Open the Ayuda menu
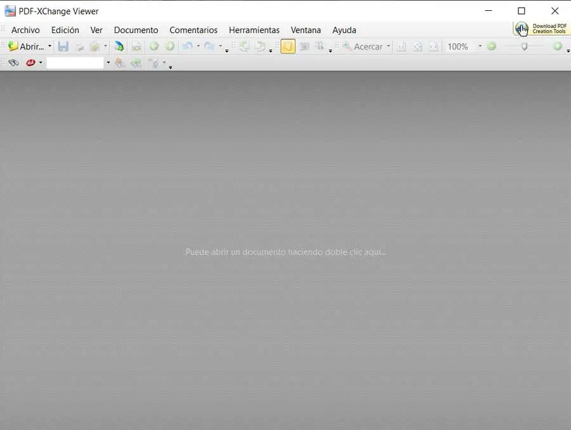 tap(344, 30)
